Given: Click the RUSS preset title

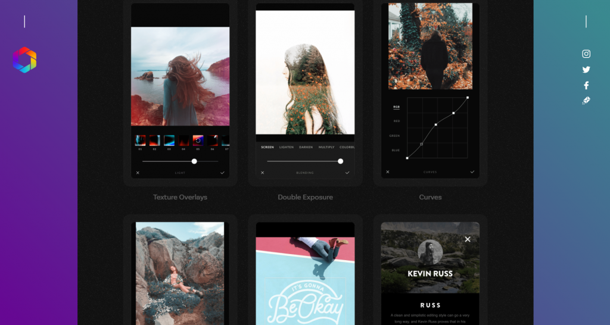Looking at the screenshot, I should point(430,305).
